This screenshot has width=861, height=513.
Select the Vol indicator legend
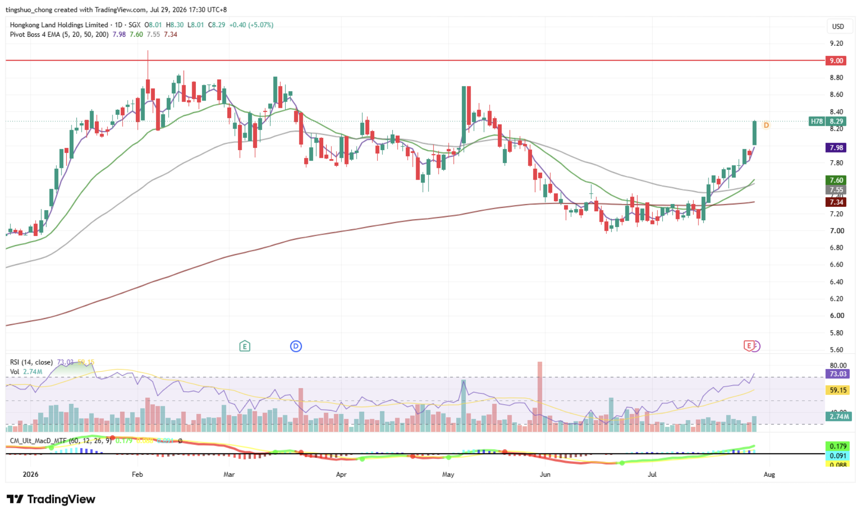click(15, 371)
